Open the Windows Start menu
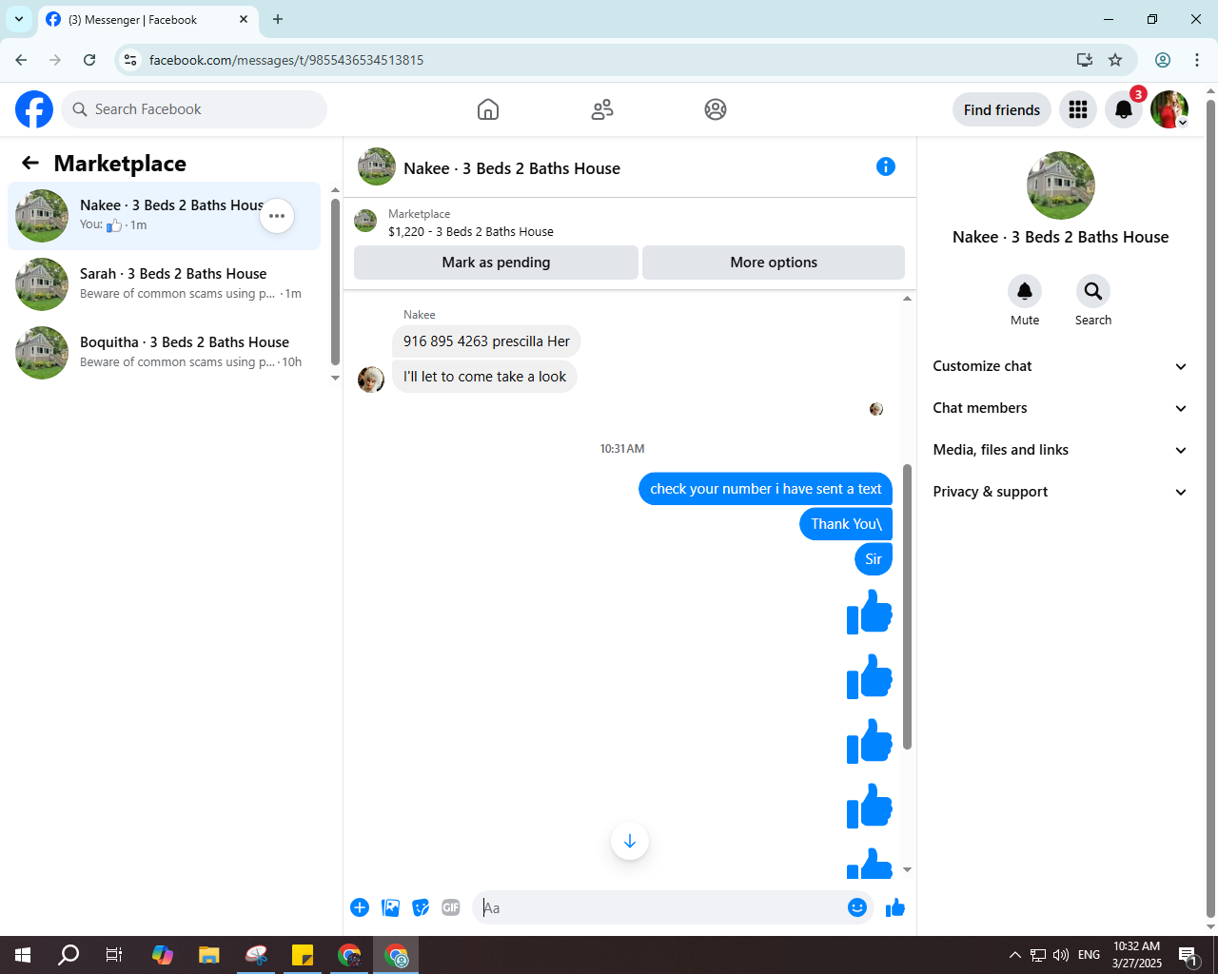Viewport: 1218px width, 974px height. [x=23, y=955]
